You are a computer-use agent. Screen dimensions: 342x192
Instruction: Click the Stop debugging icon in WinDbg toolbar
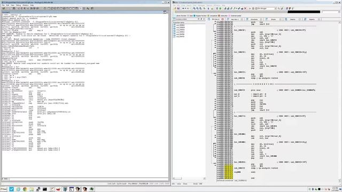[25, 9]
